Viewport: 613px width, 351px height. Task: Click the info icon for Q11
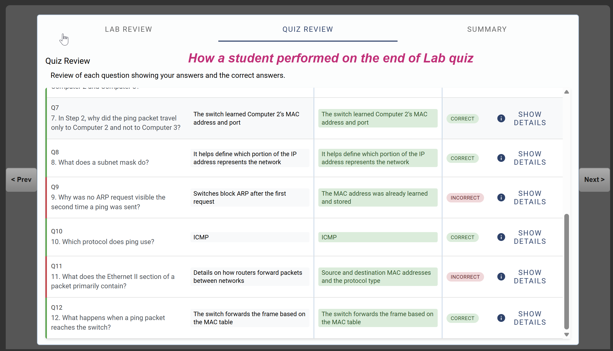click(501, 277)
